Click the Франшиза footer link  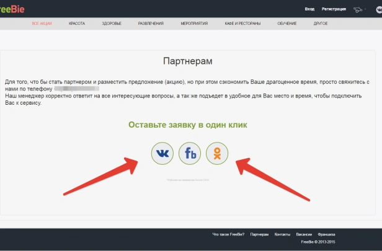pos(326,234)
